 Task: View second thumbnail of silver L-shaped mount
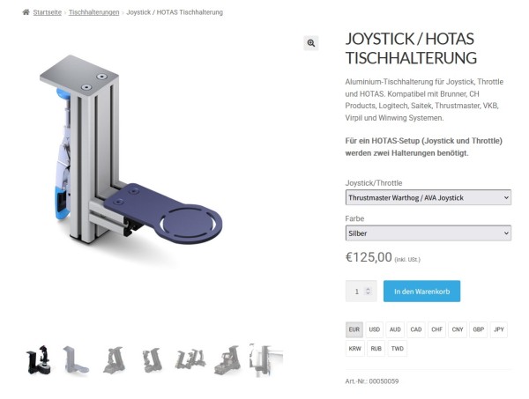coord(76,359)
